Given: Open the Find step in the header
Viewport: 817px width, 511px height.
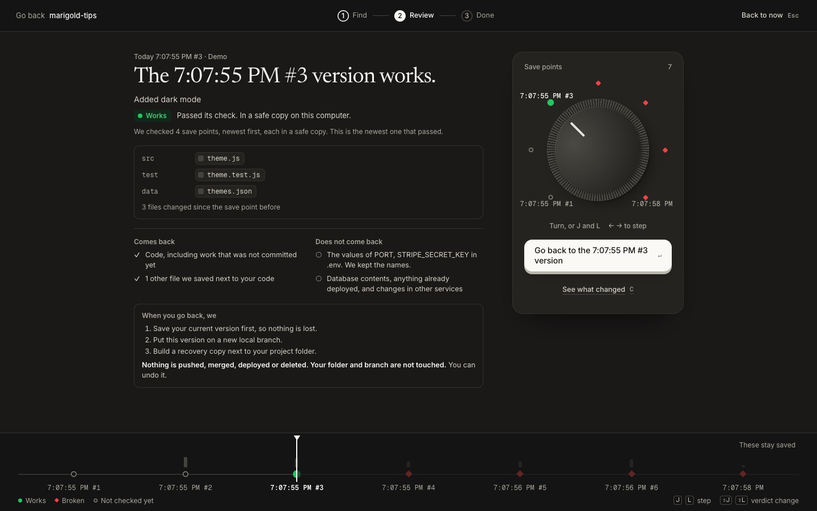Looking at the screenshot, I should tap(352, 15).
